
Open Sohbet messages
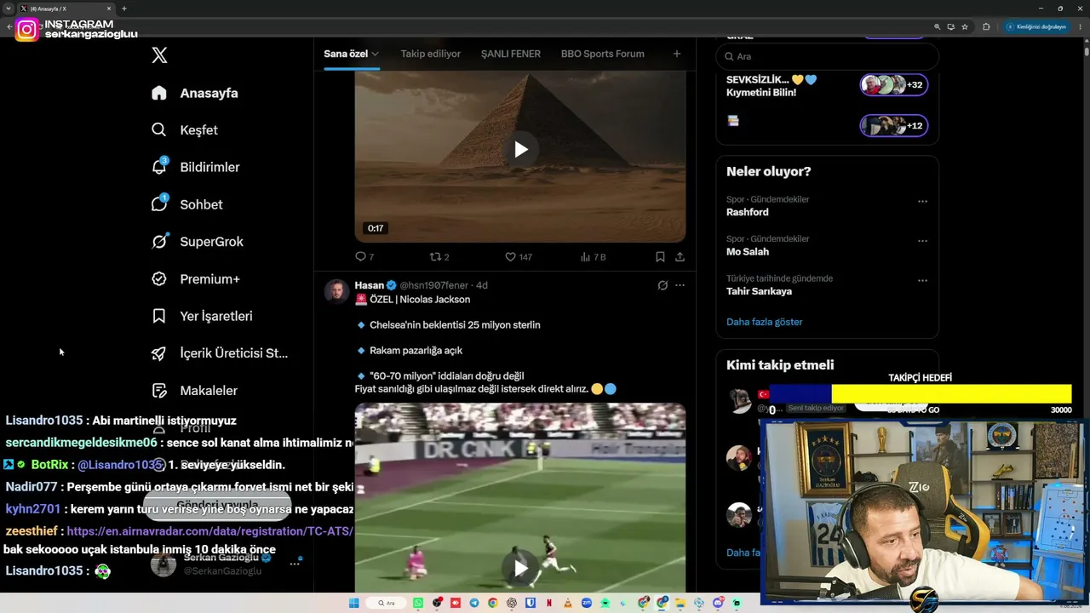186,204
